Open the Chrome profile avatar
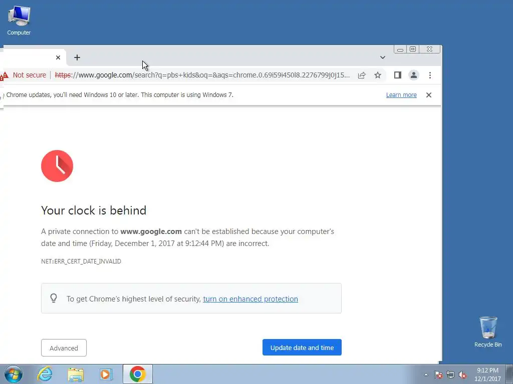This screenshot has width=513, height=384. coord(413,75)
